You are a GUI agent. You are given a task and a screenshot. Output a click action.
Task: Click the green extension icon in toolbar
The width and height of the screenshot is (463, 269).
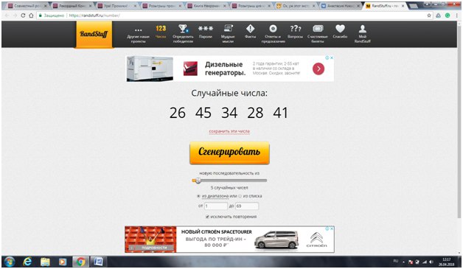tap(448, 15)
